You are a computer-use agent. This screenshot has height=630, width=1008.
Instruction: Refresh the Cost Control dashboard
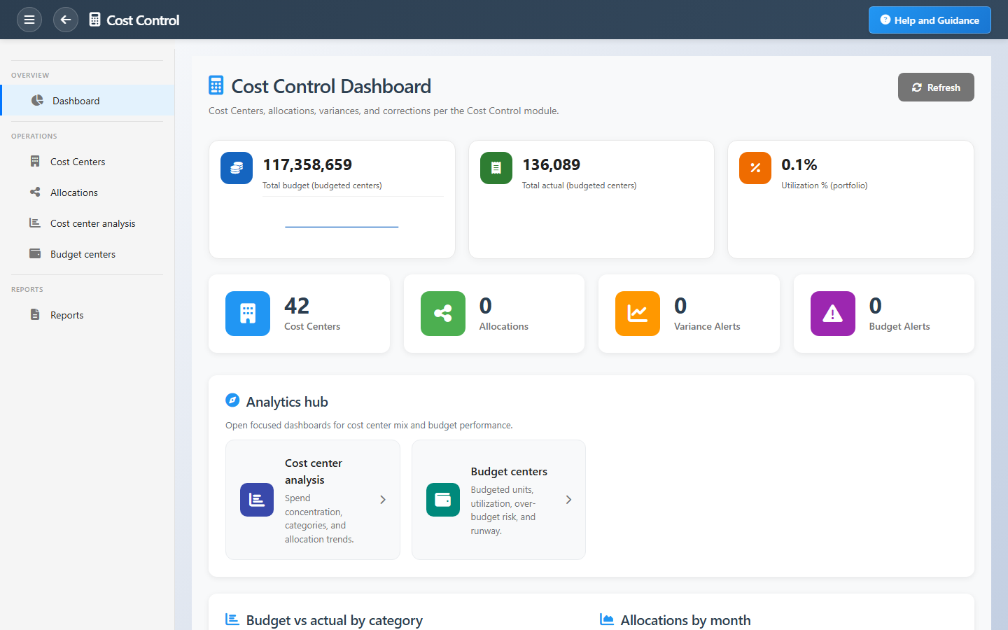click(x=936, y=87)
